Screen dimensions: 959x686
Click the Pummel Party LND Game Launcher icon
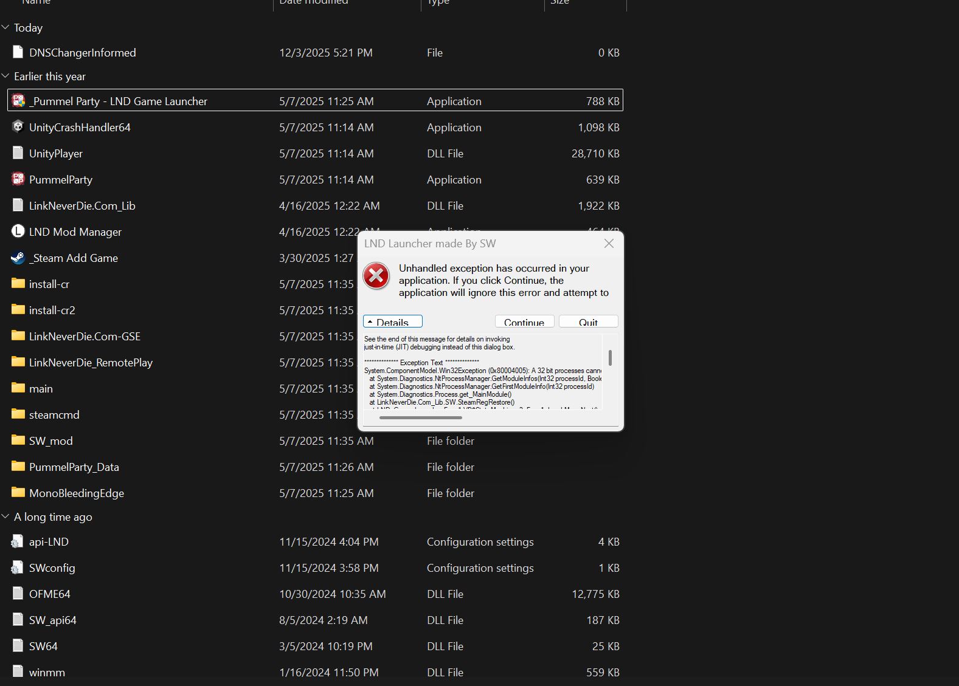click(18, 101)
